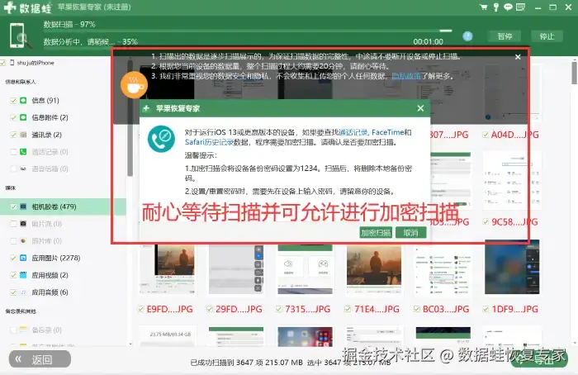This screenshot has width=578, height=375.
Task: Close the scanning tips banner
Action: tap(518, 57)
